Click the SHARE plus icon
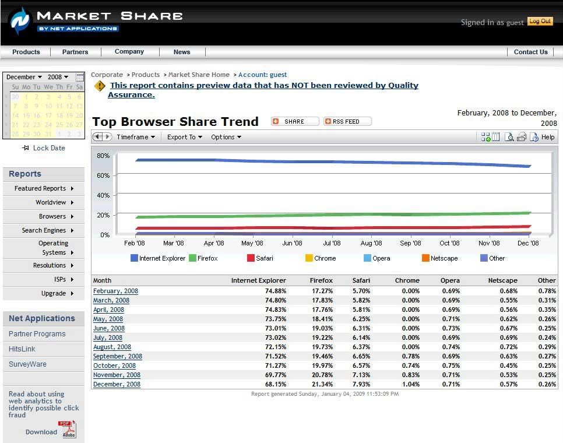This screenshot has width=563, height=443. [276, 121]
